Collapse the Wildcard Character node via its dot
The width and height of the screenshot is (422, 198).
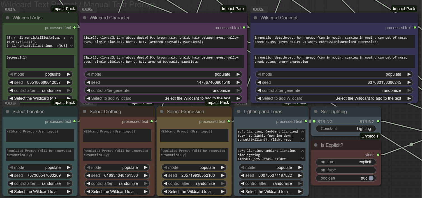click(x=85, y=18)
